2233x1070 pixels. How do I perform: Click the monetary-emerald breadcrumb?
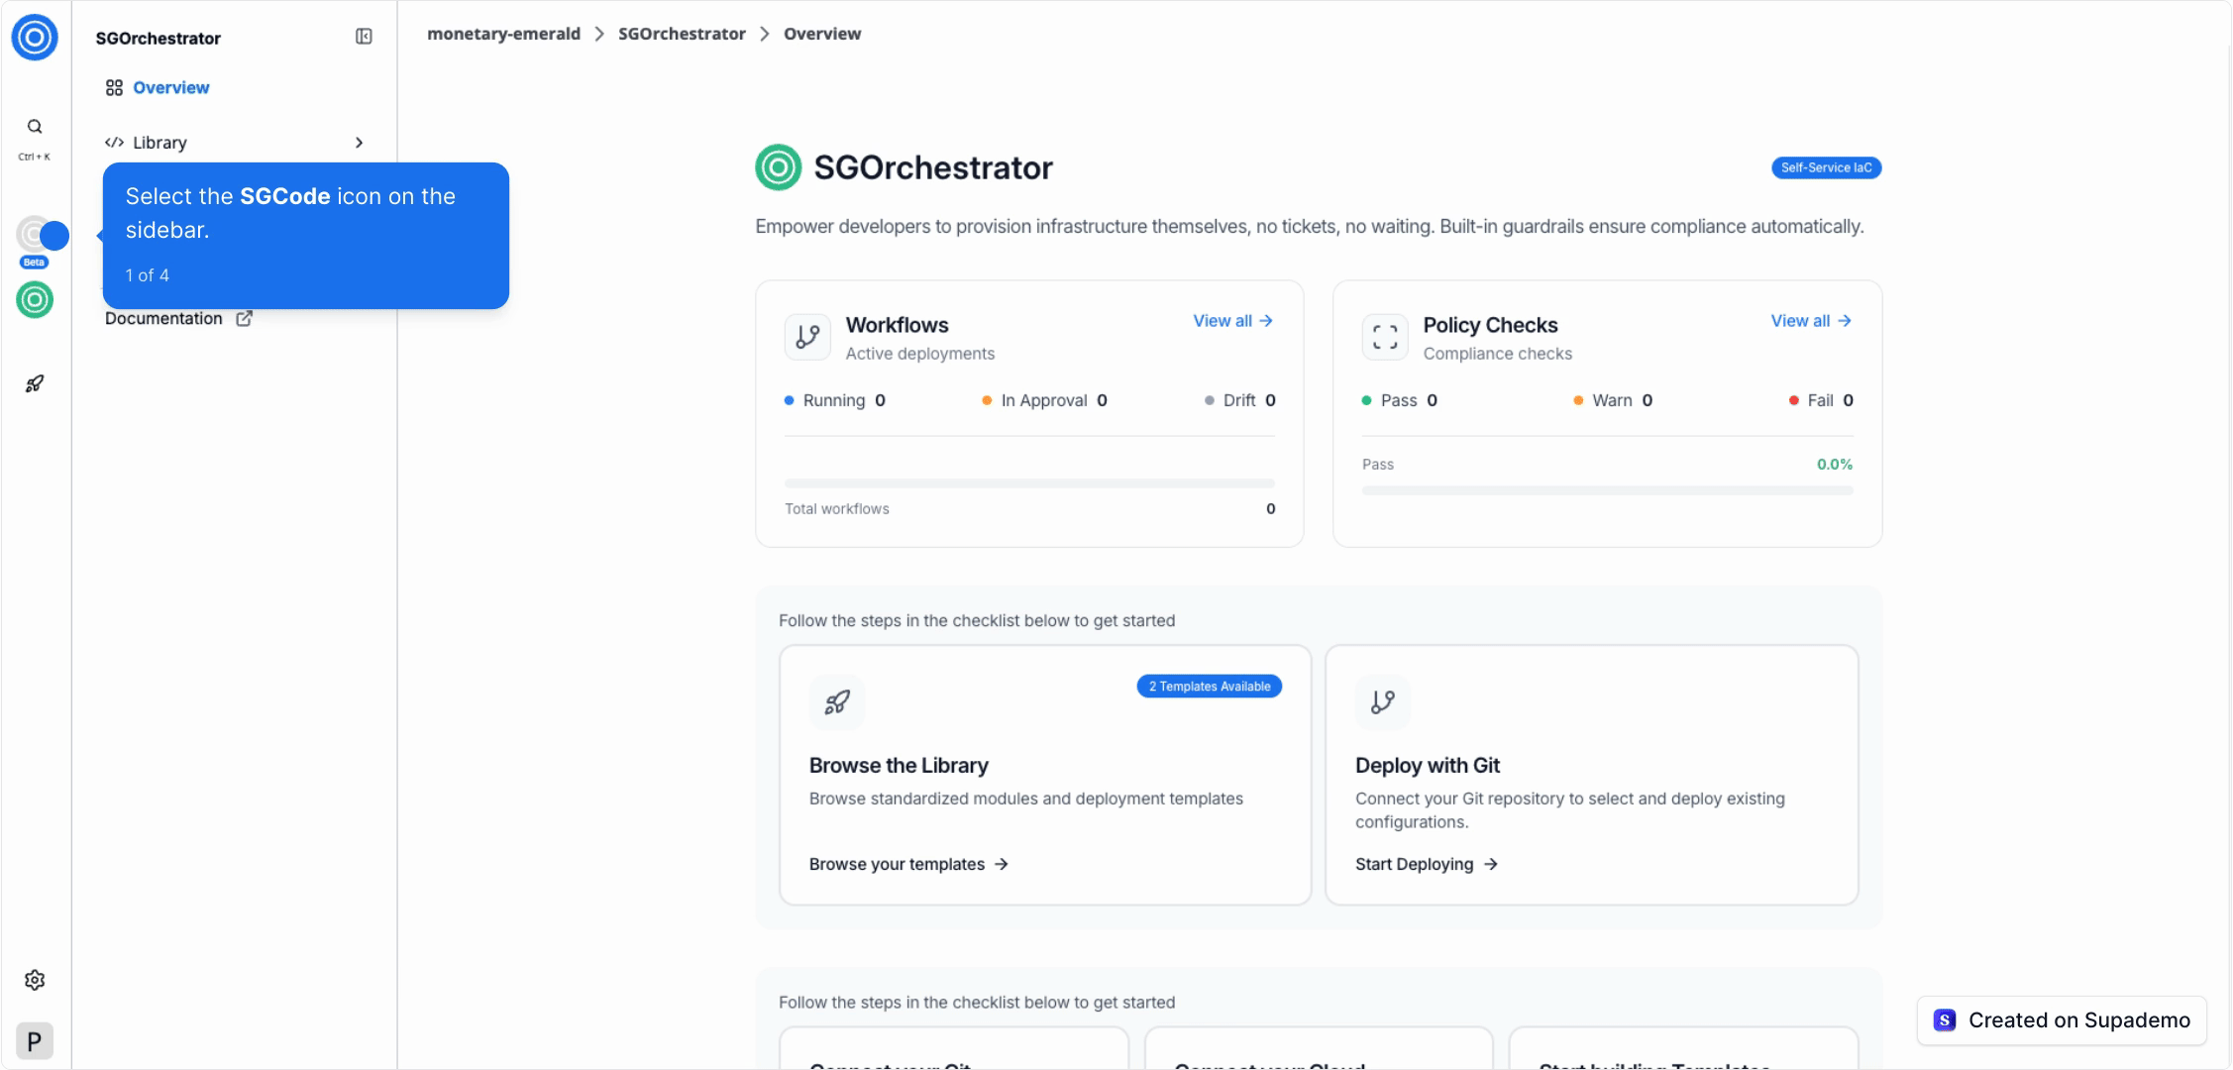click(x=503, y=34)
